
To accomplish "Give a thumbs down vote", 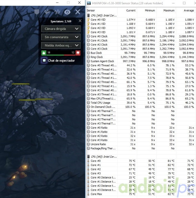I will (x=78, y=53).
